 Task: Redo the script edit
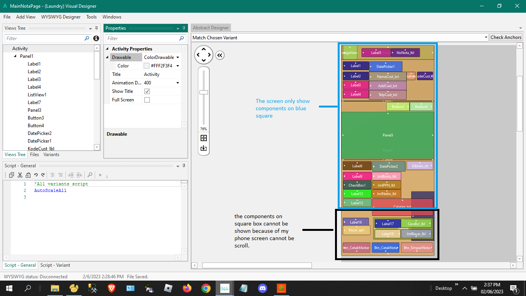(x=43, y=175)
